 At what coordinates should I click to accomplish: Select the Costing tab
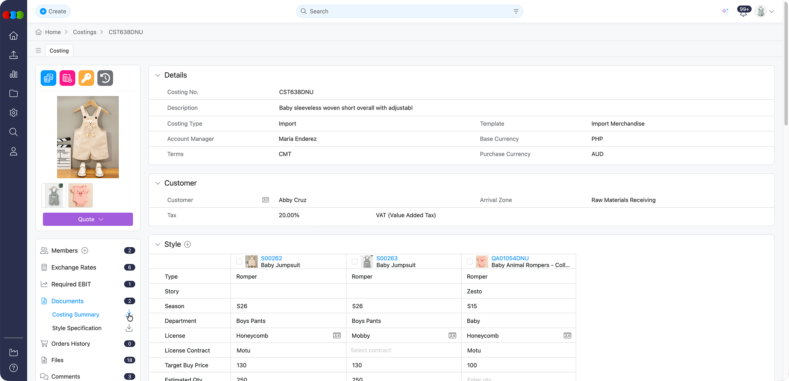[59, 50]
